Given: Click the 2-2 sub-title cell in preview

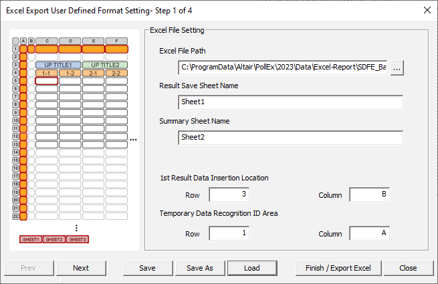Looking at the screenshot, I should tap(116, 73).
